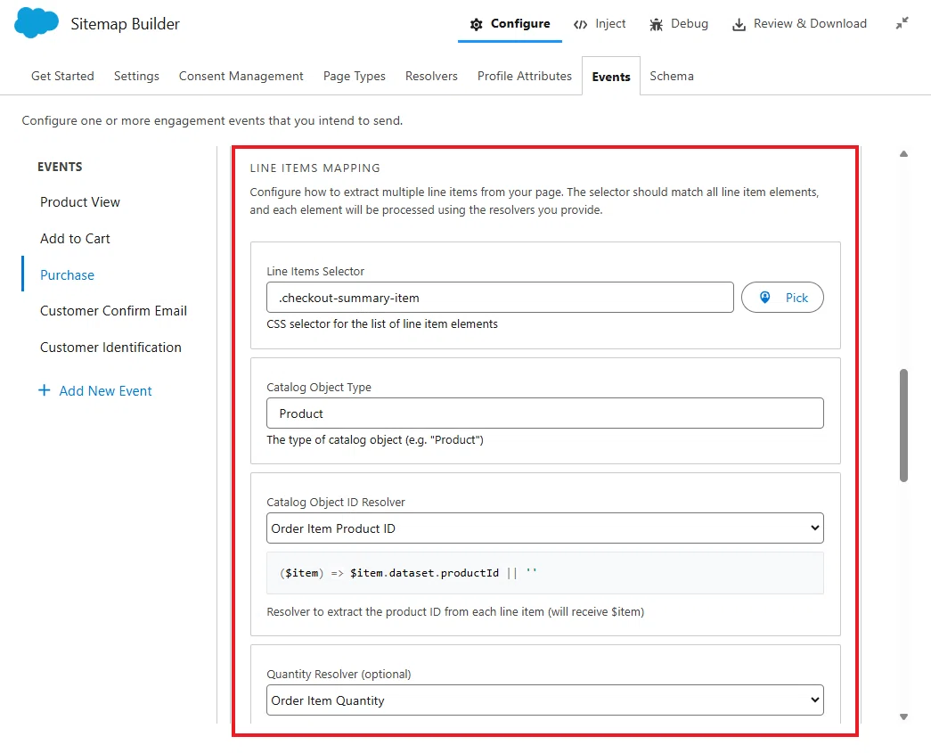
Task: Click the Configure gear icon
Action: 476,24
